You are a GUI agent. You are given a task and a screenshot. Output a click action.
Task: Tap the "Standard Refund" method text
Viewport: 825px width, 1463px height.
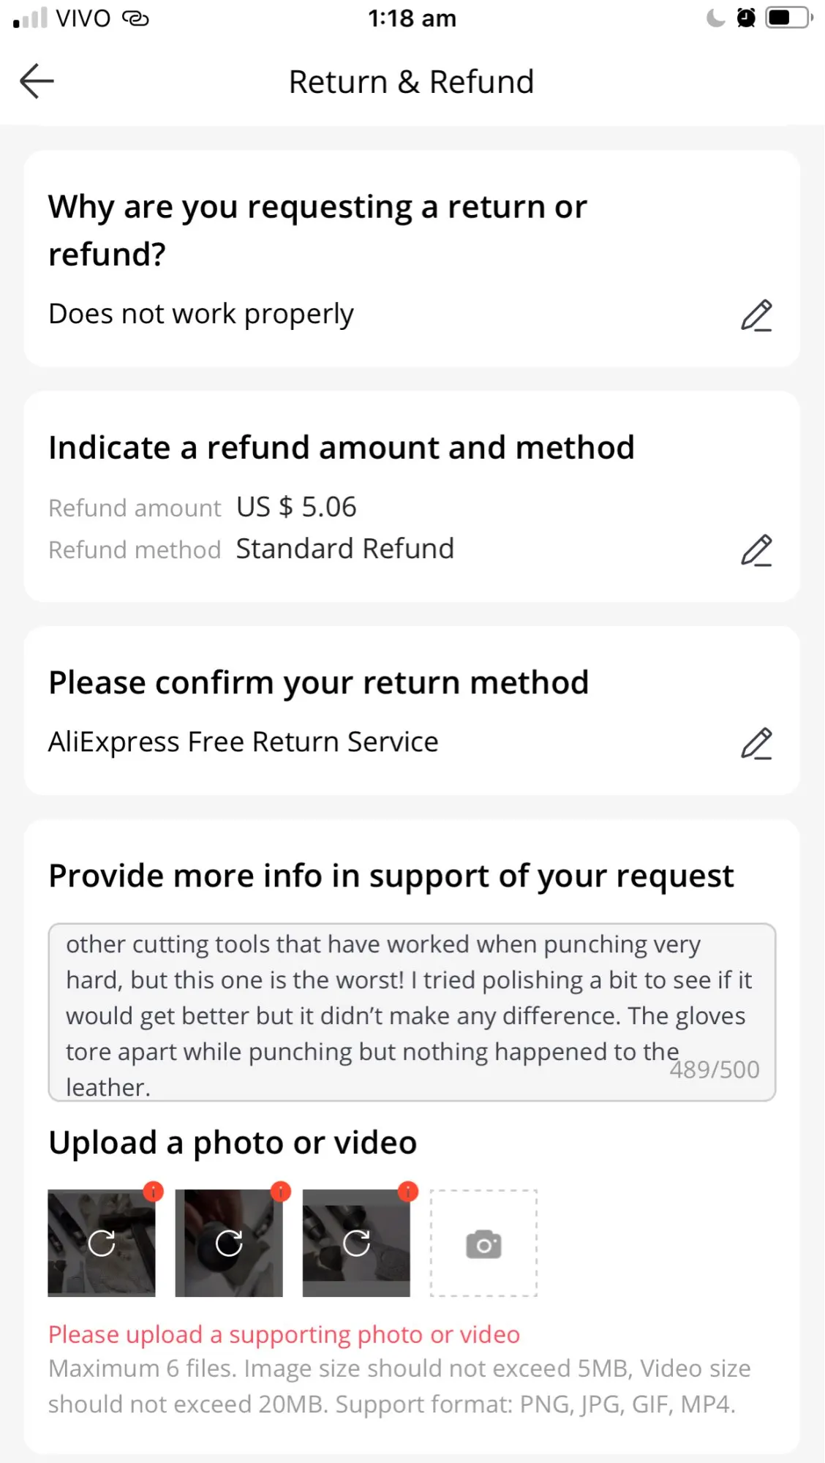coord(345,549)
